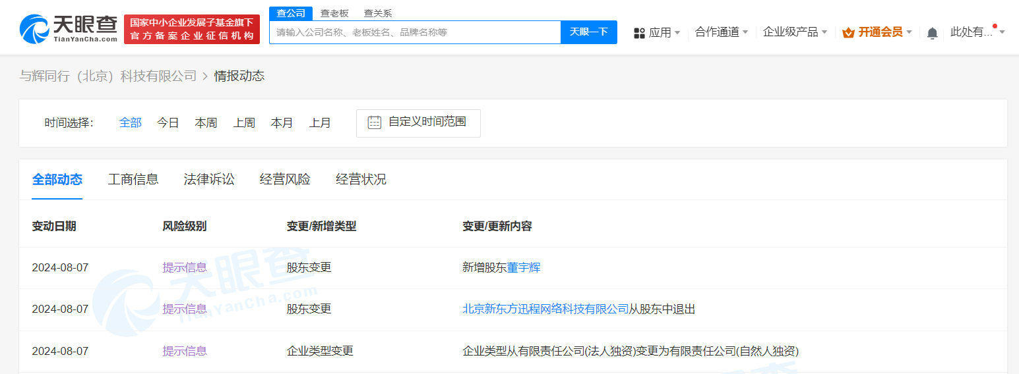This screenshot has height=374, width=1019.
Task: Switch to the 查关系 search tab
Action: (378, 13)
